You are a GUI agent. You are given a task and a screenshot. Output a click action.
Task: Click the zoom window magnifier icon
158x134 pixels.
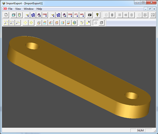click(12, 23)
